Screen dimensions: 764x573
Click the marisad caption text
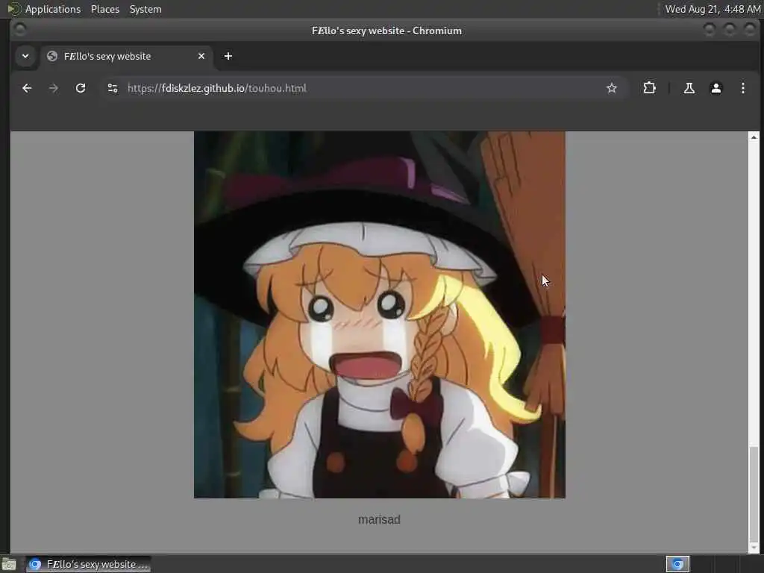(379, 520)
